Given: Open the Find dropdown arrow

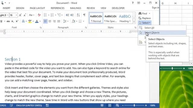Looking at the screenshot, I should tap(150, 13).
